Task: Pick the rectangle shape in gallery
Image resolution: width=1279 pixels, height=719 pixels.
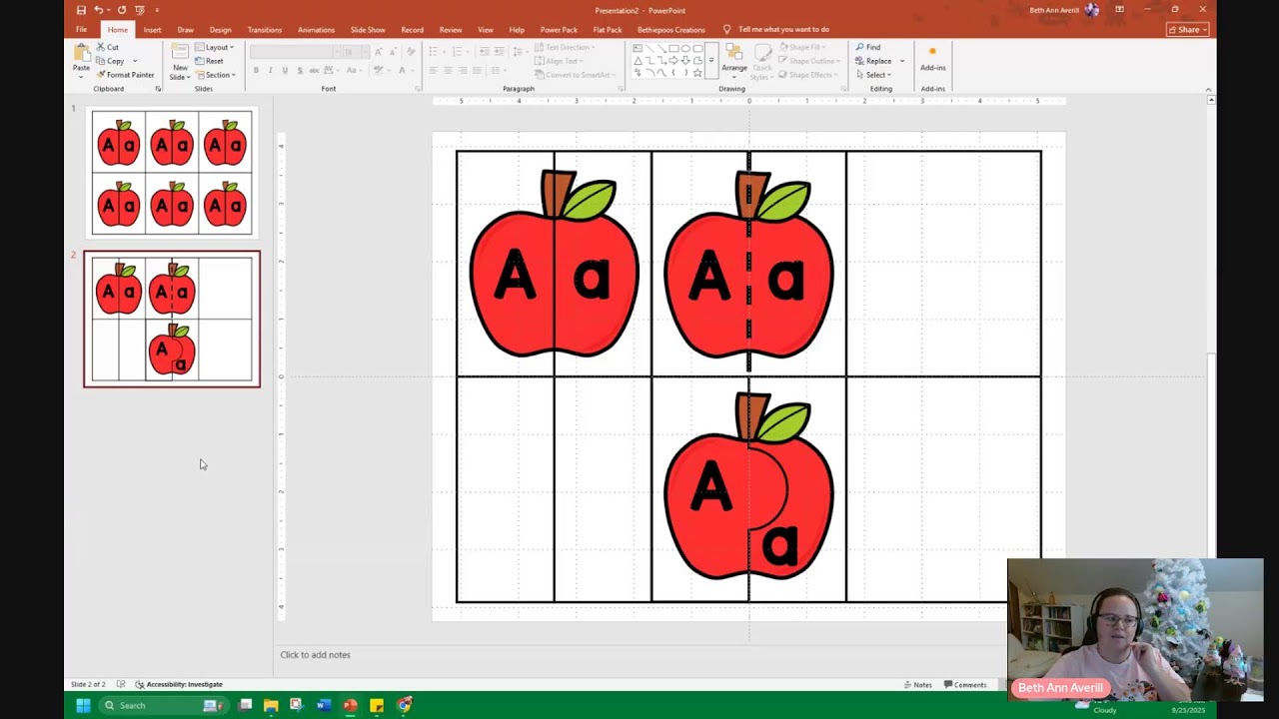Action: coord(673,48)
